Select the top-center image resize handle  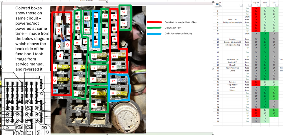107,2
